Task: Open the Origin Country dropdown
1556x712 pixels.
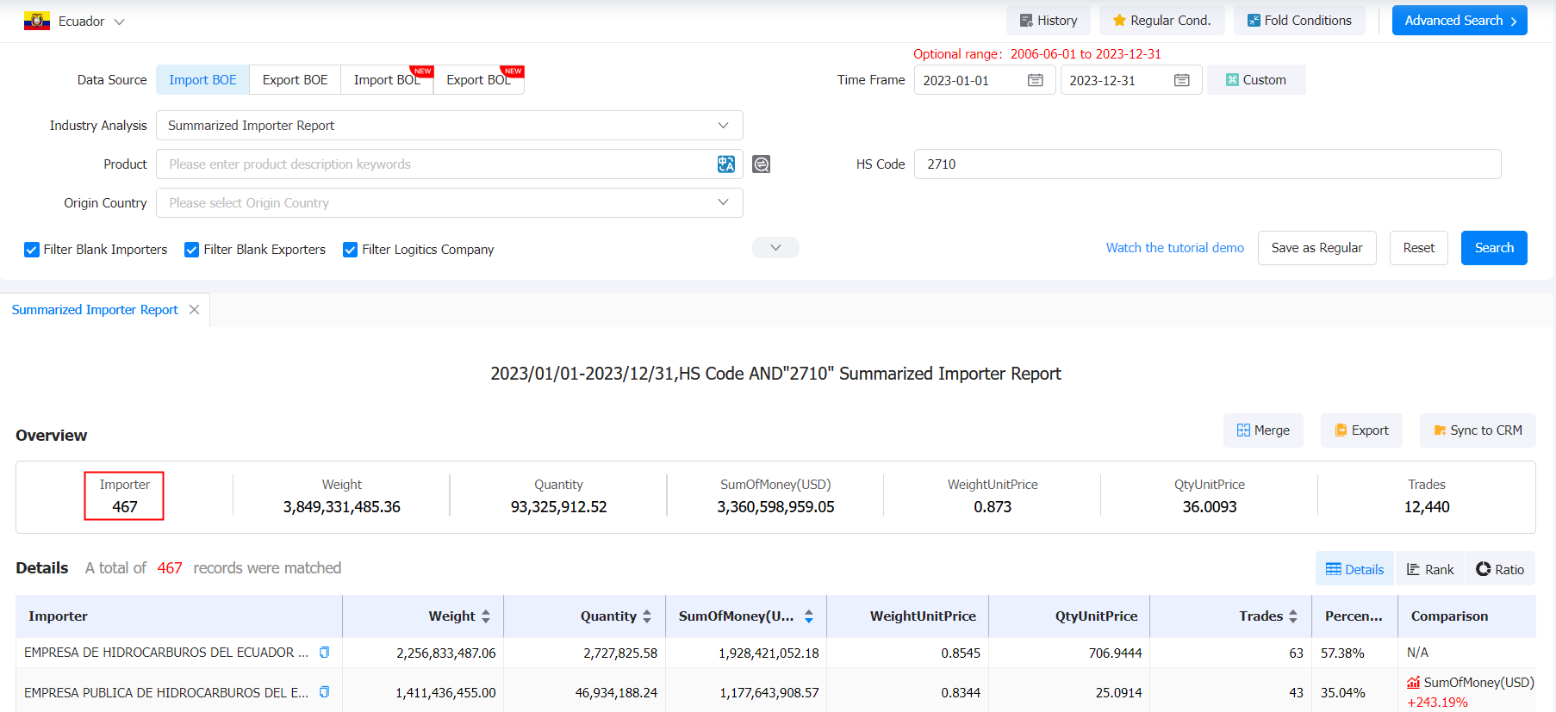Action: [450, 203]
